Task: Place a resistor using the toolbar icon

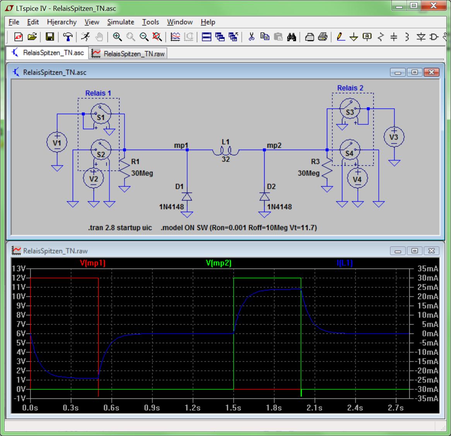Action: [x=381, y=37]
